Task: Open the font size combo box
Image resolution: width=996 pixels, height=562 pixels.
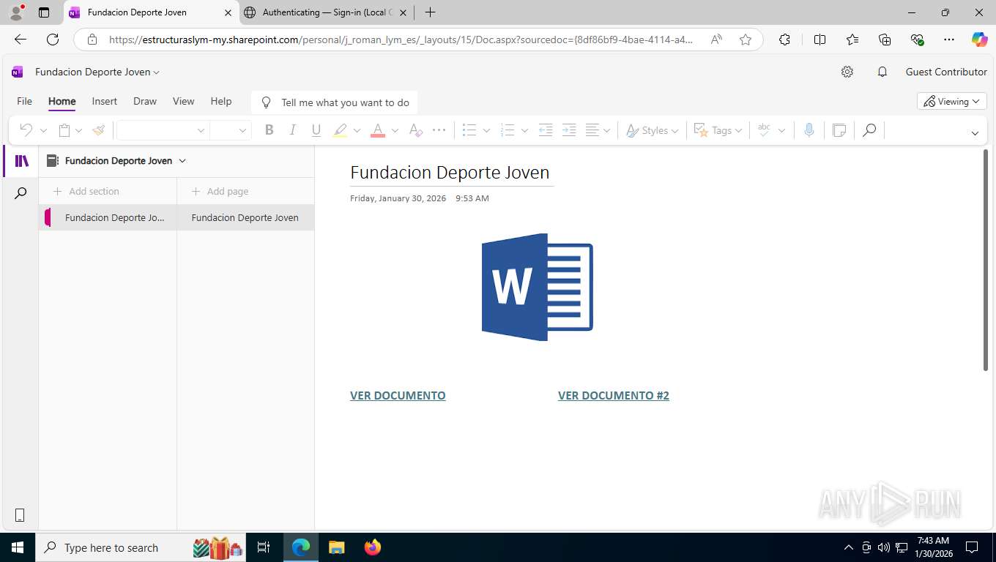Action: click(x=231, y=130)
